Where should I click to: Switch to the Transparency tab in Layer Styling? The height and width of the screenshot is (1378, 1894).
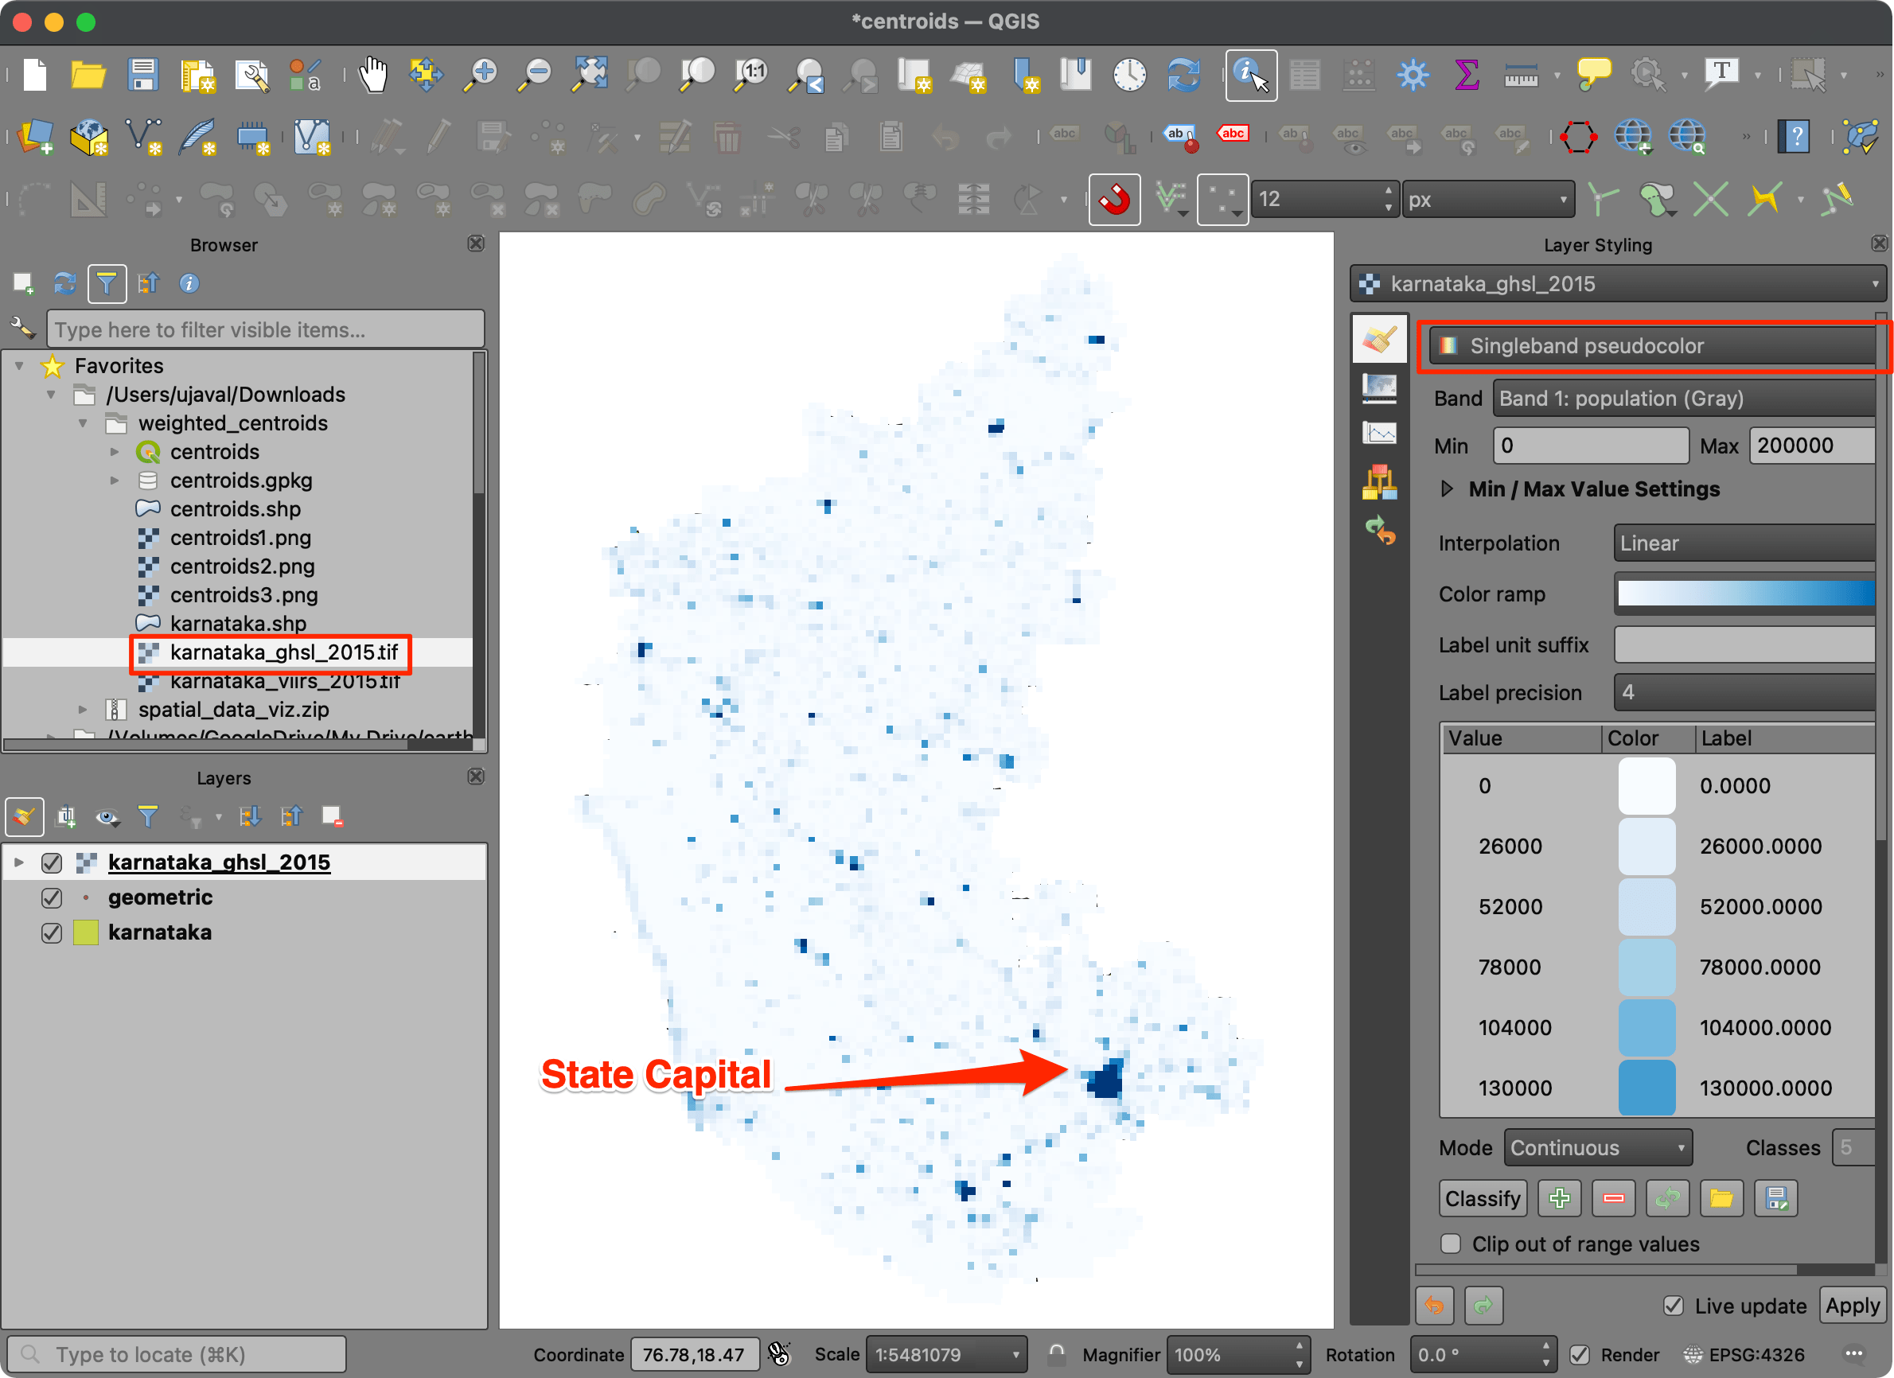tap(1380, 389)
